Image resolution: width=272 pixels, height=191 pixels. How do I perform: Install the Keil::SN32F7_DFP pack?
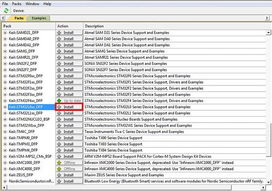[69, 70]
